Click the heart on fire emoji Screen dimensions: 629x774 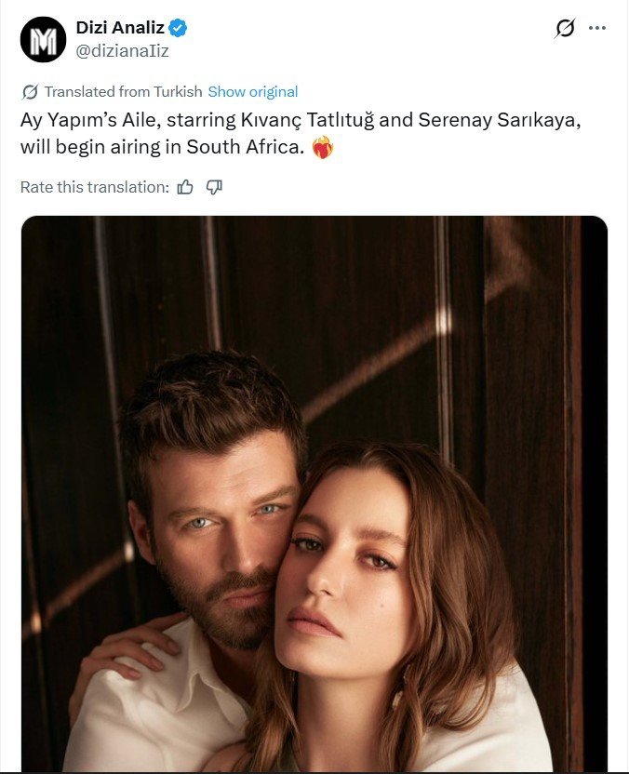(322, 147)
